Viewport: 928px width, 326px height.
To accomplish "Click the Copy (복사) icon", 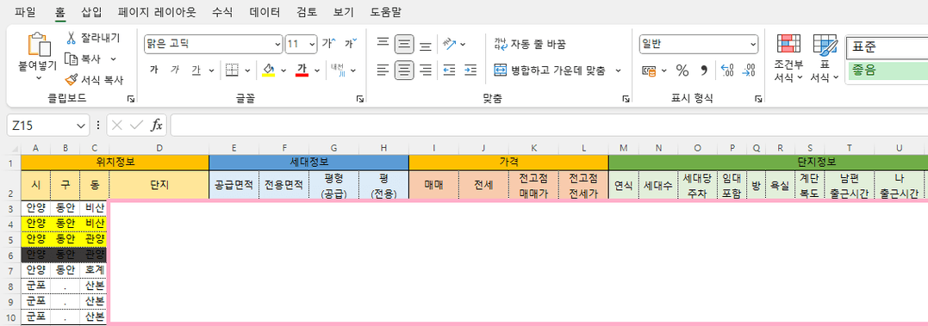I will point(71,58).
